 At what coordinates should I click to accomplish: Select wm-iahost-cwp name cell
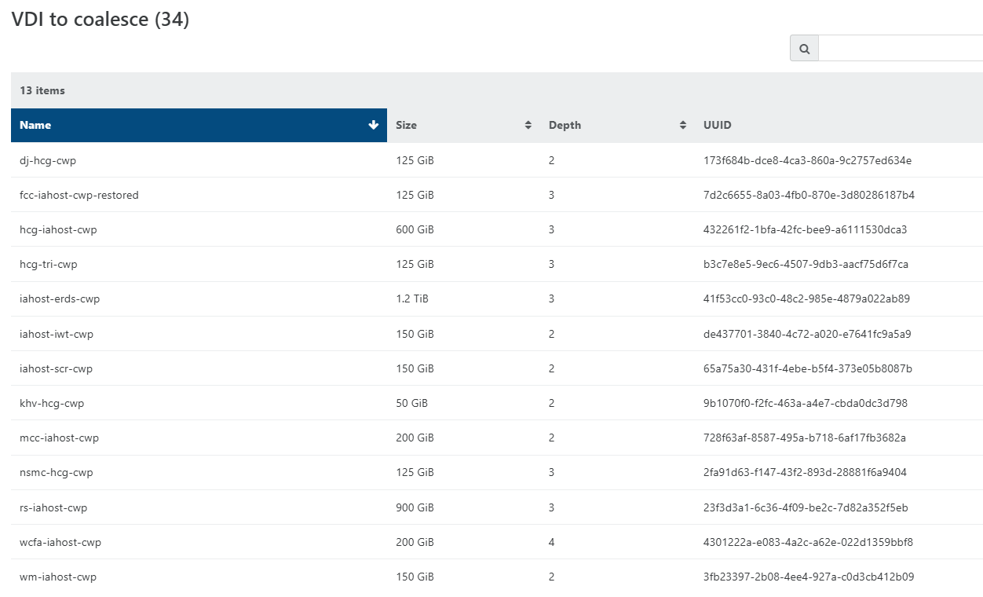pyautogui.click(x=58, y=577)
